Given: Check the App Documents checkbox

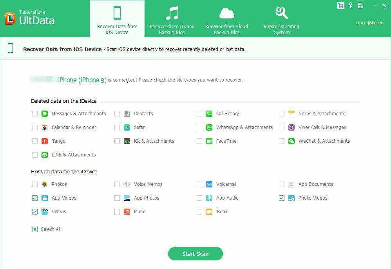Looking at the screenshot, I should [282, 184].
